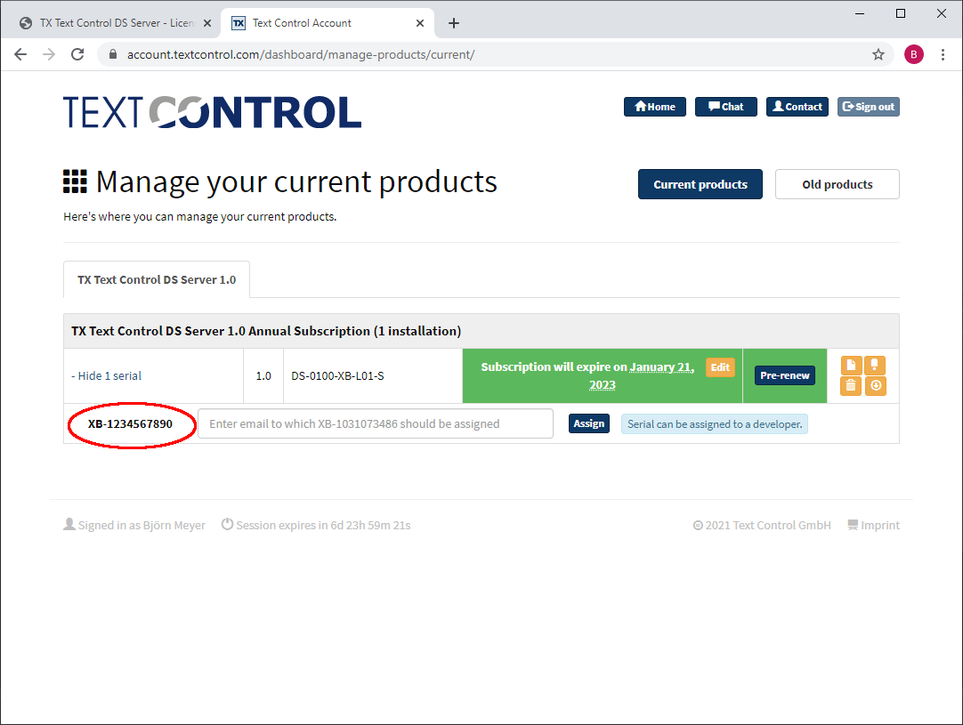Screen dimensions: 963x725
Task: Switch to the Old products view
Action: click(838, 184)
